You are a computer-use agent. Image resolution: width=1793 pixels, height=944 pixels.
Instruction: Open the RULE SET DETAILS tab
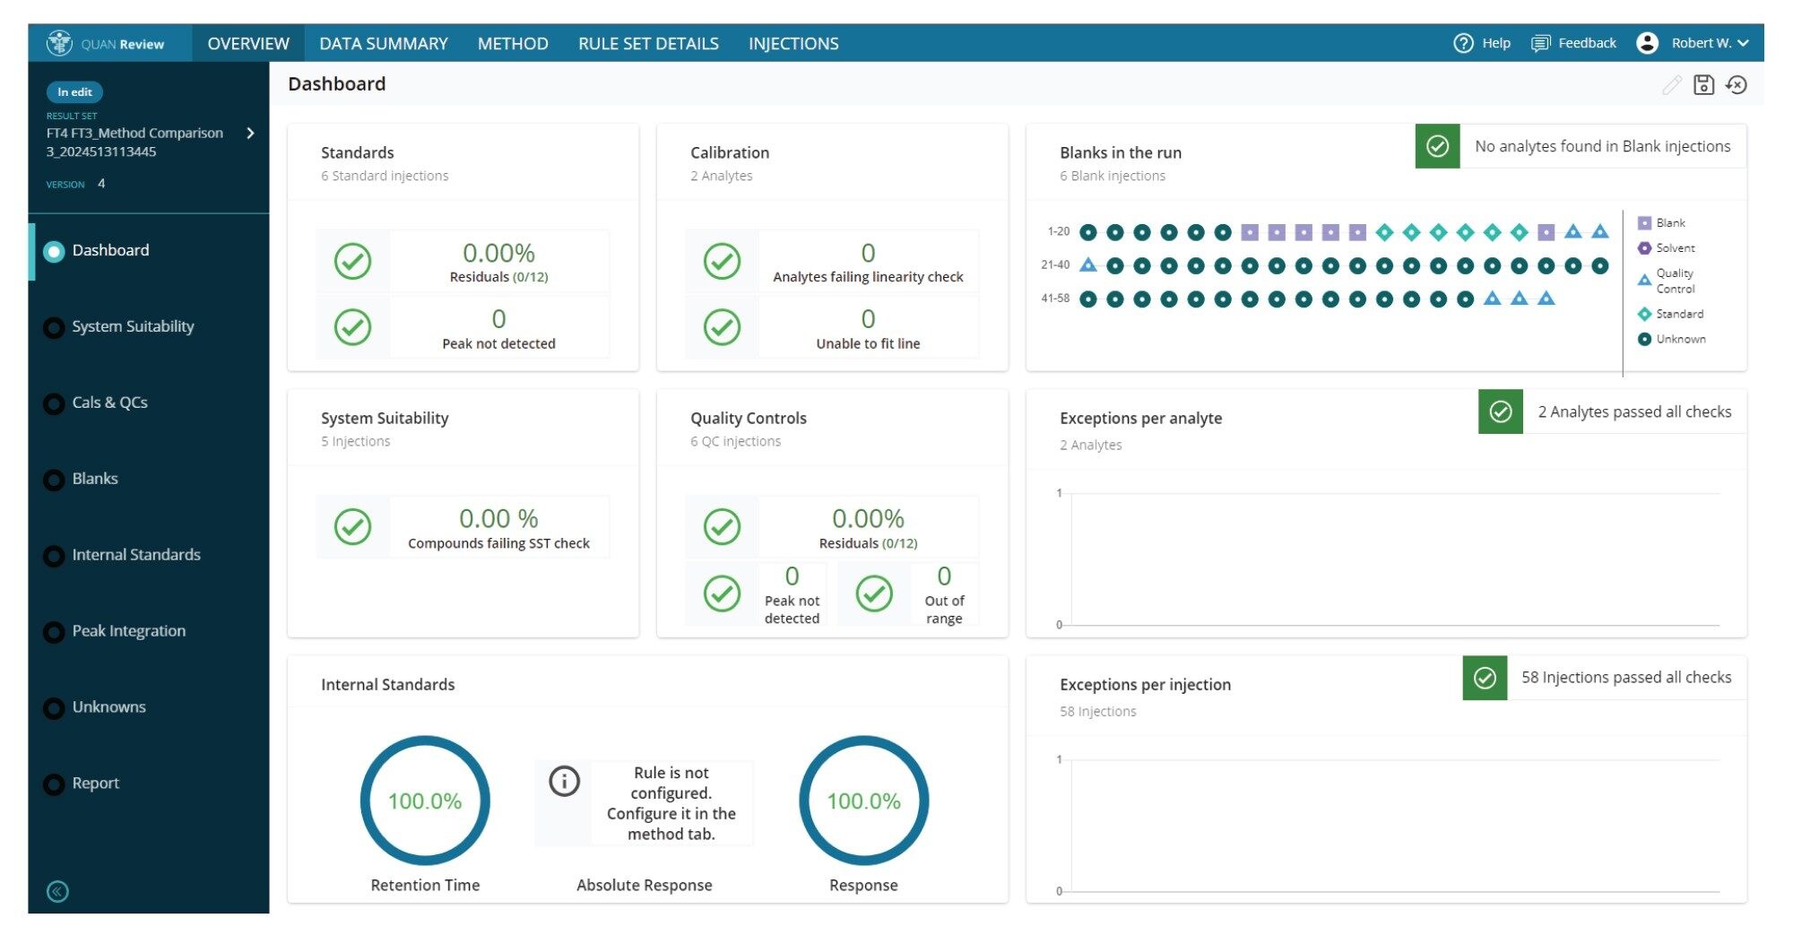click(x=648, y=43)
